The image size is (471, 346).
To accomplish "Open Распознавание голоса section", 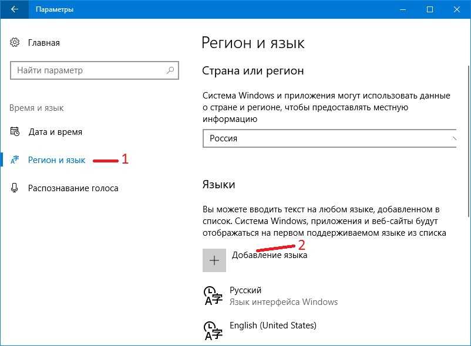I will click(x=73, y=188).
